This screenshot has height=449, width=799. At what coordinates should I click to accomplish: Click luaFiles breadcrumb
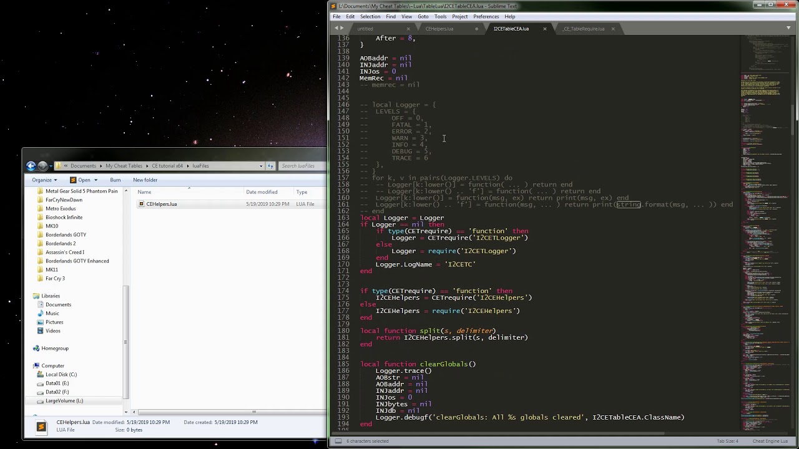coord(200,166)
